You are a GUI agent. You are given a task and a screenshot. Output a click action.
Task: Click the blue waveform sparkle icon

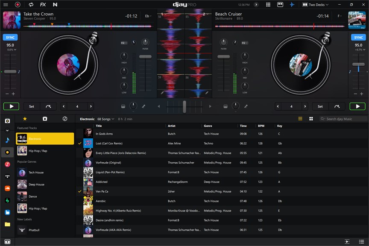click(292, 4)
